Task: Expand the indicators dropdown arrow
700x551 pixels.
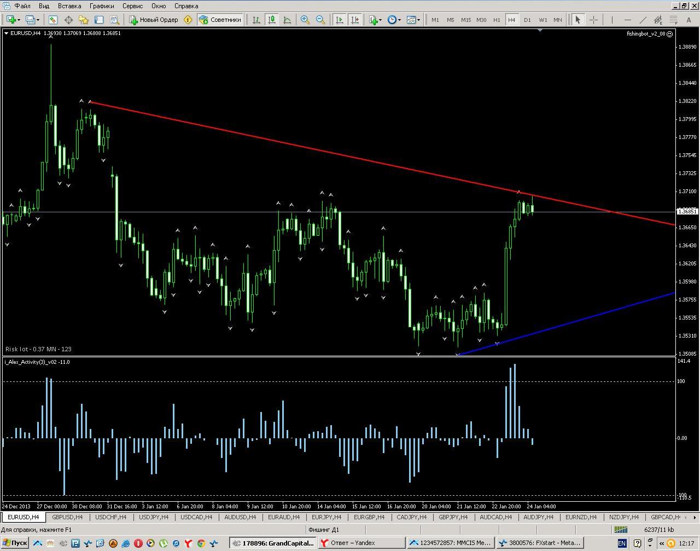Action: coord(381,20)
